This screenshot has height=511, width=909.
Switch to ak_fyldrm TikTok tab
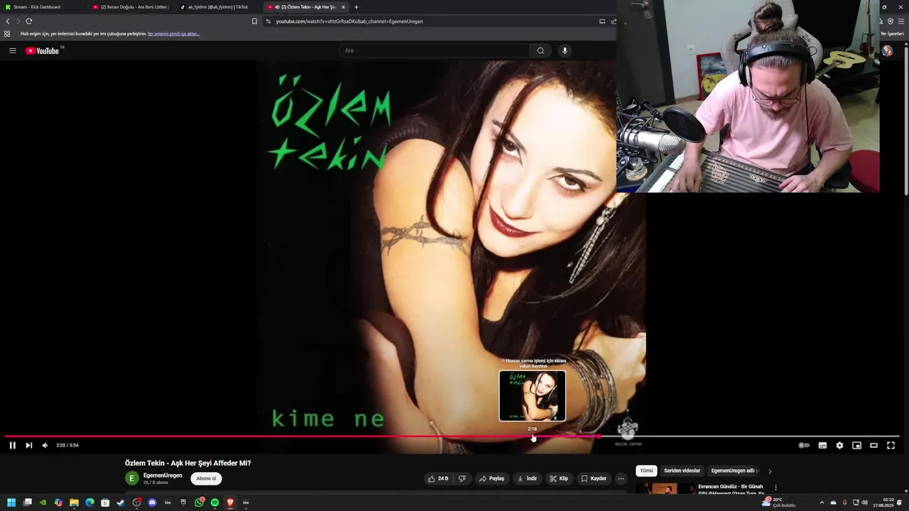pos(218,7)
